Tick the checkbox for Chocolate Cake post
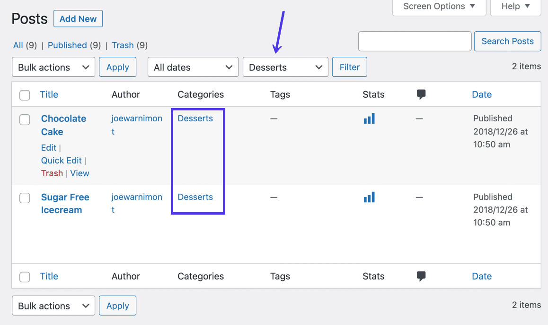 (x=25, y=120)
